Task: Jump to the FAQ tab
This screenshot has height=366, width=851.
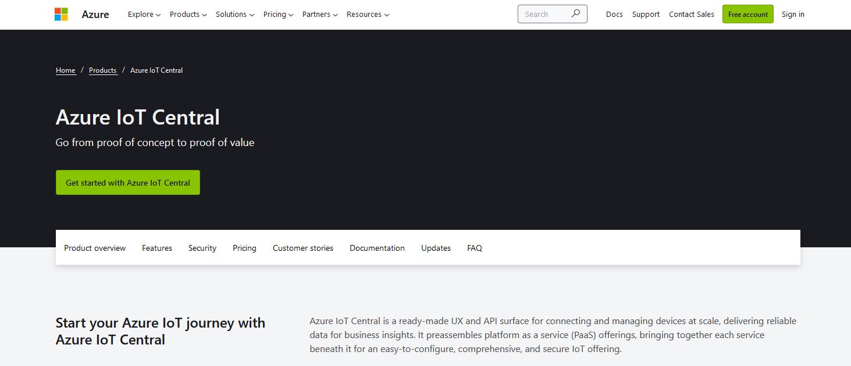Action: 475,248
